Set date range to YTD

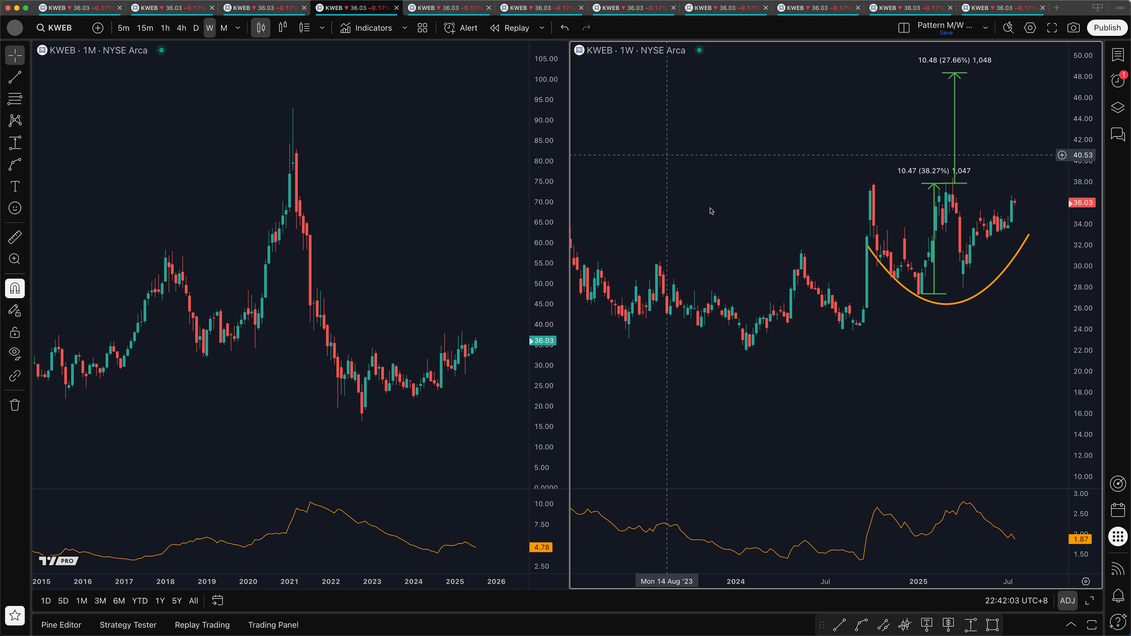pyautogui.click(x=140, y=600)
